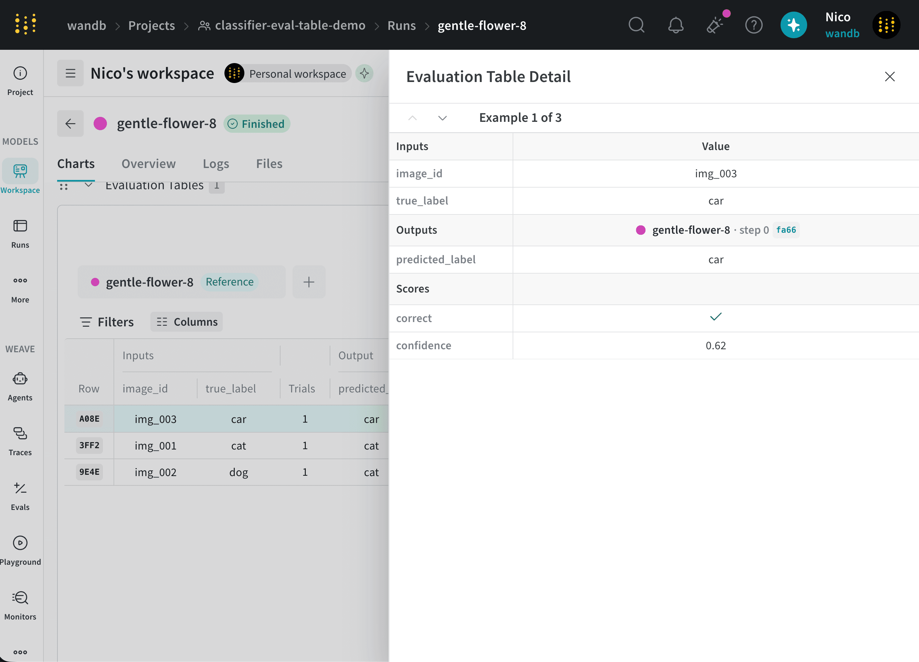Click the image_id column header
Viewport: 919px width, 662px height.
[x=145, y=388]
